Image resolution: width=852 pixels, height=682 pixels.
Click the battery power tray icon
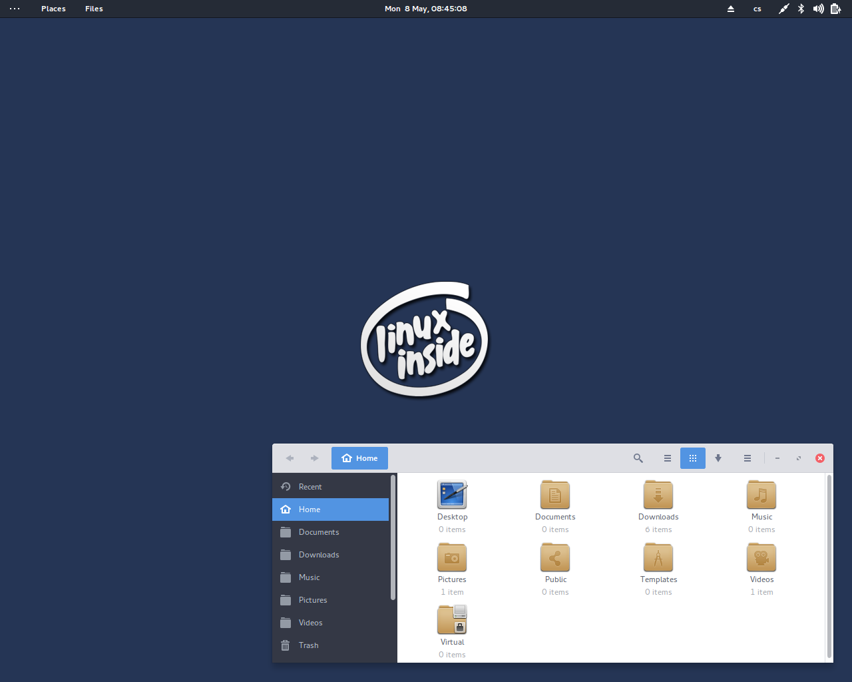836,9
